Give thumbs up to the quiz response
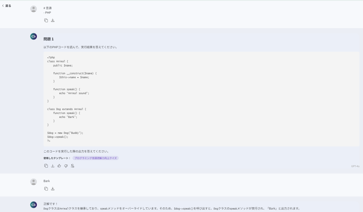 (59, 166)
